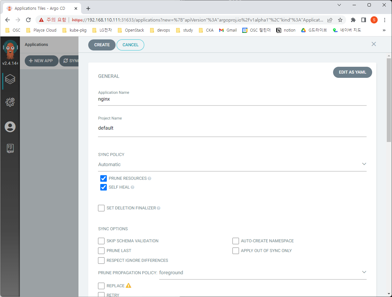Screen dimensions: 392x297
Task: Click Edit As YAML button
Action: click(x=353, y=72)
